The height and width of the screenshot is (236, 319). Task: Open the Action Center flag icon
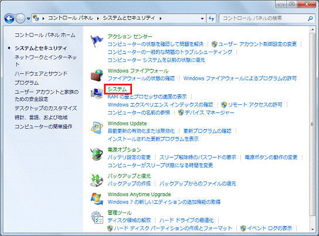97,41
